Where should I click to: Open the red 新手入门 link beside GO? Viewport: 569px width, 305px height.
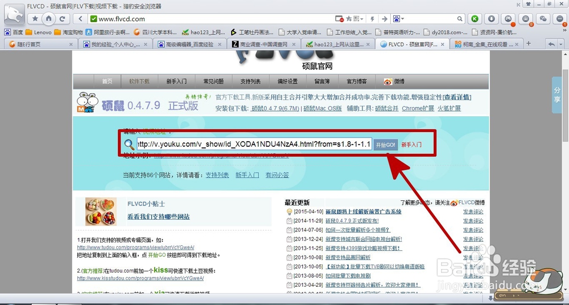[411, 145]
